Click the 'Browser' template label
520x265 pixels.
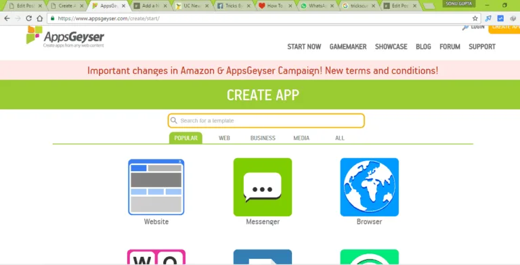369,222
